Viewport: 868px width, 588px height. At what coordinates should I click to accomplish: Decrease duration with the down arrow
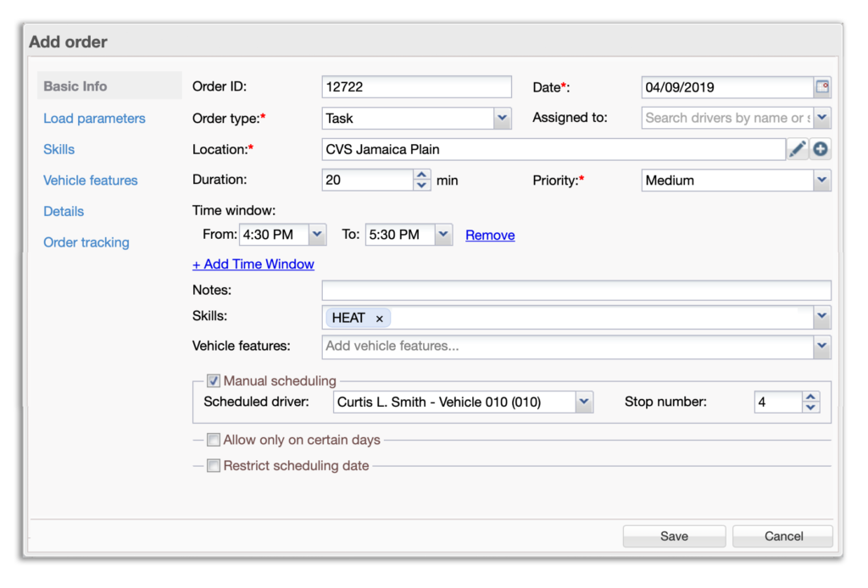click(421, 186)
